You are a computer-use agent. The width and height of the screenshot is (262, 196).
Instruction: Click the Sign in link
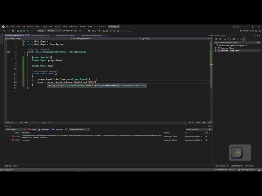click(x=239, y=27)
